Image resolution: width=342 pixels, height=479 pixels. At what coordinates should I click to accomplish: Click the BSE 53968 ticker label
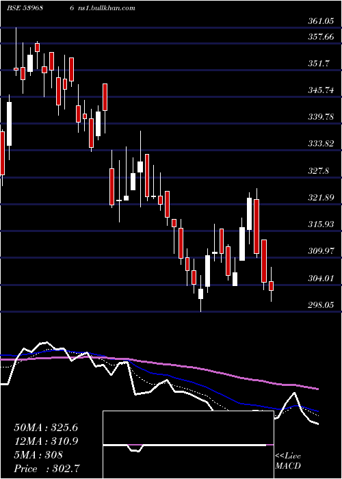click(25, 8)
